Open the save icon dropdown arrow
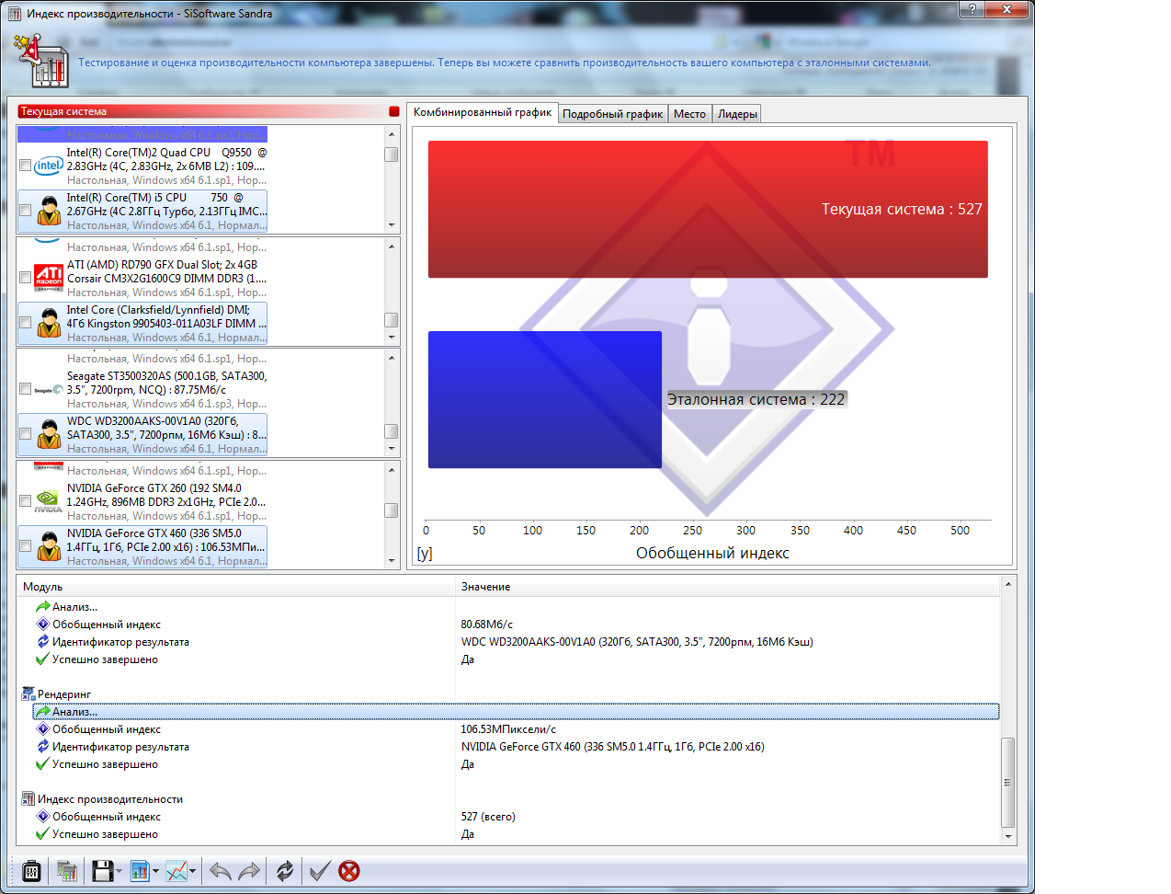This screenshot has width=1171, height=894. tap(119, 872)
